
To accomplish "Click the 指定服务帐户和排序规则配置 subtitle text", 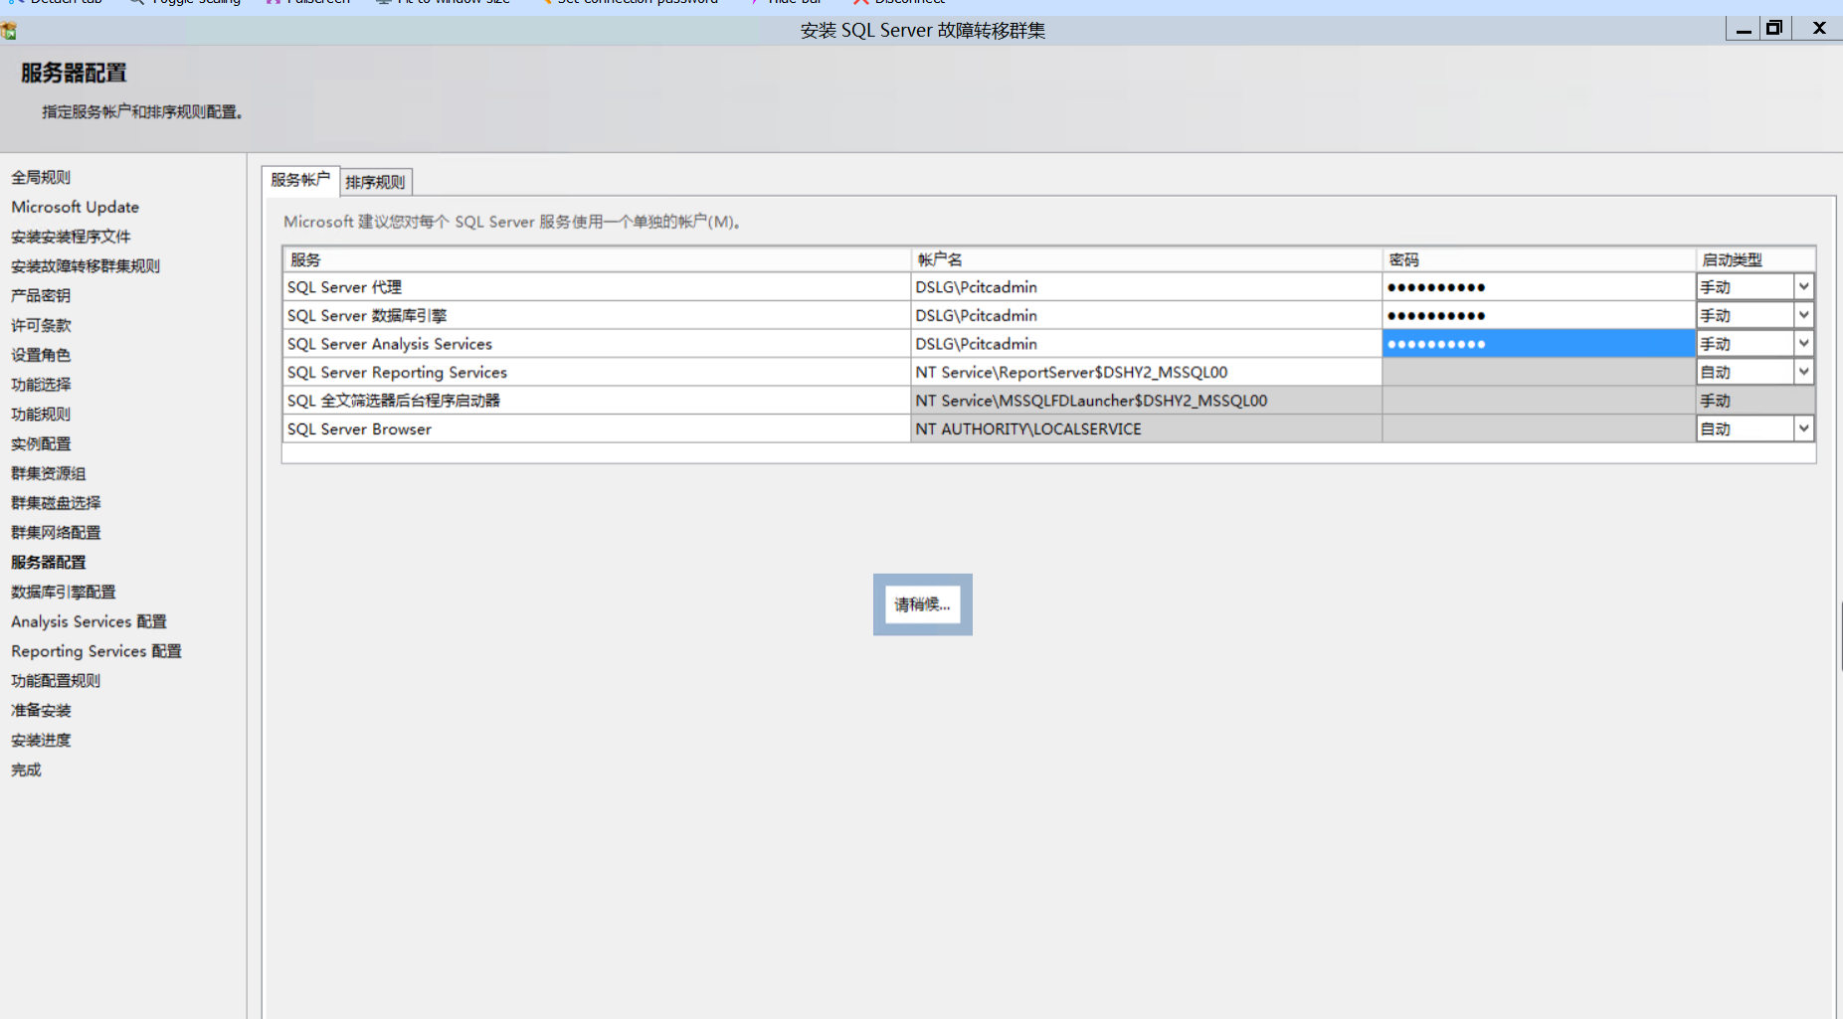I will pos(142,112).
